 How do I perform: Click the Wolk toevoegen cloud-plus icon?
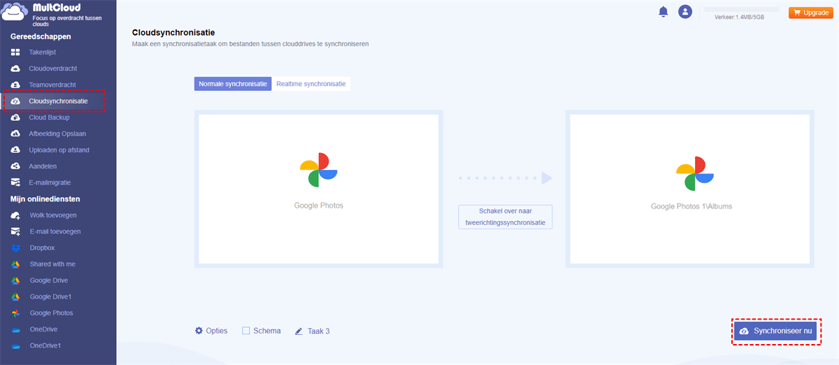[x=15, y=215]
